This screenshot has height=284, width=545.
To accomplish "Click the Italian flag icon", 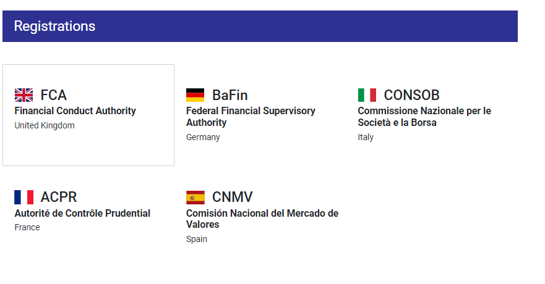I will click(367, 95).
